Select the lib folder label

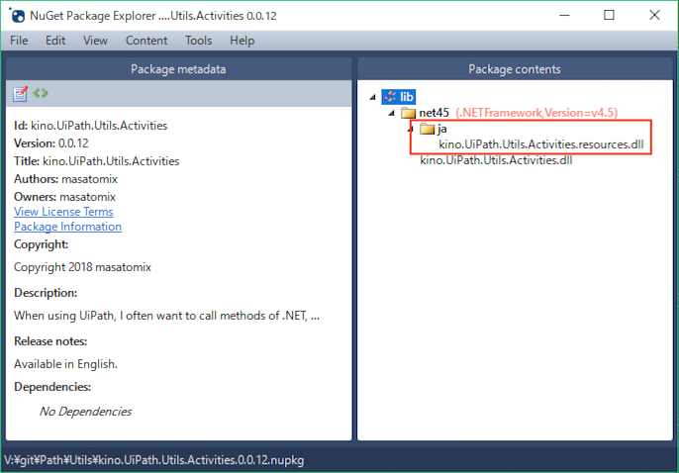[x=407, y=97]
